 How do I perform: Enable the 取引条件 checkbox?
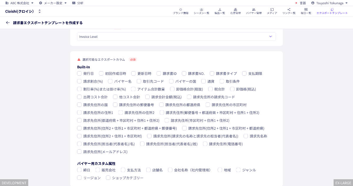222,81
